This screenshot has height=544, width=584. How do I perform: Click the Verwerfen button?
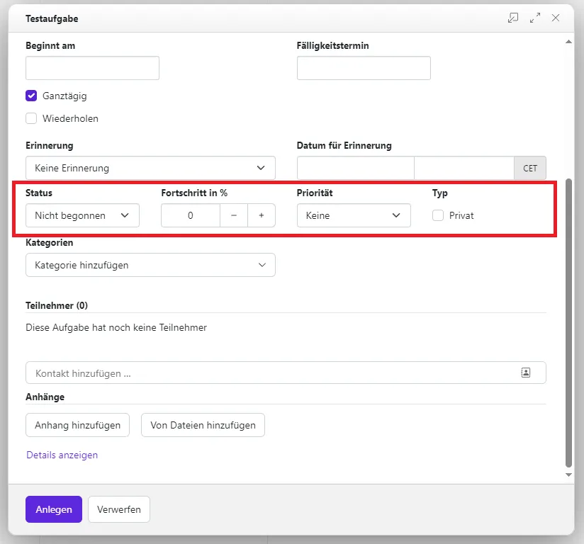click(x=118, y=509)
